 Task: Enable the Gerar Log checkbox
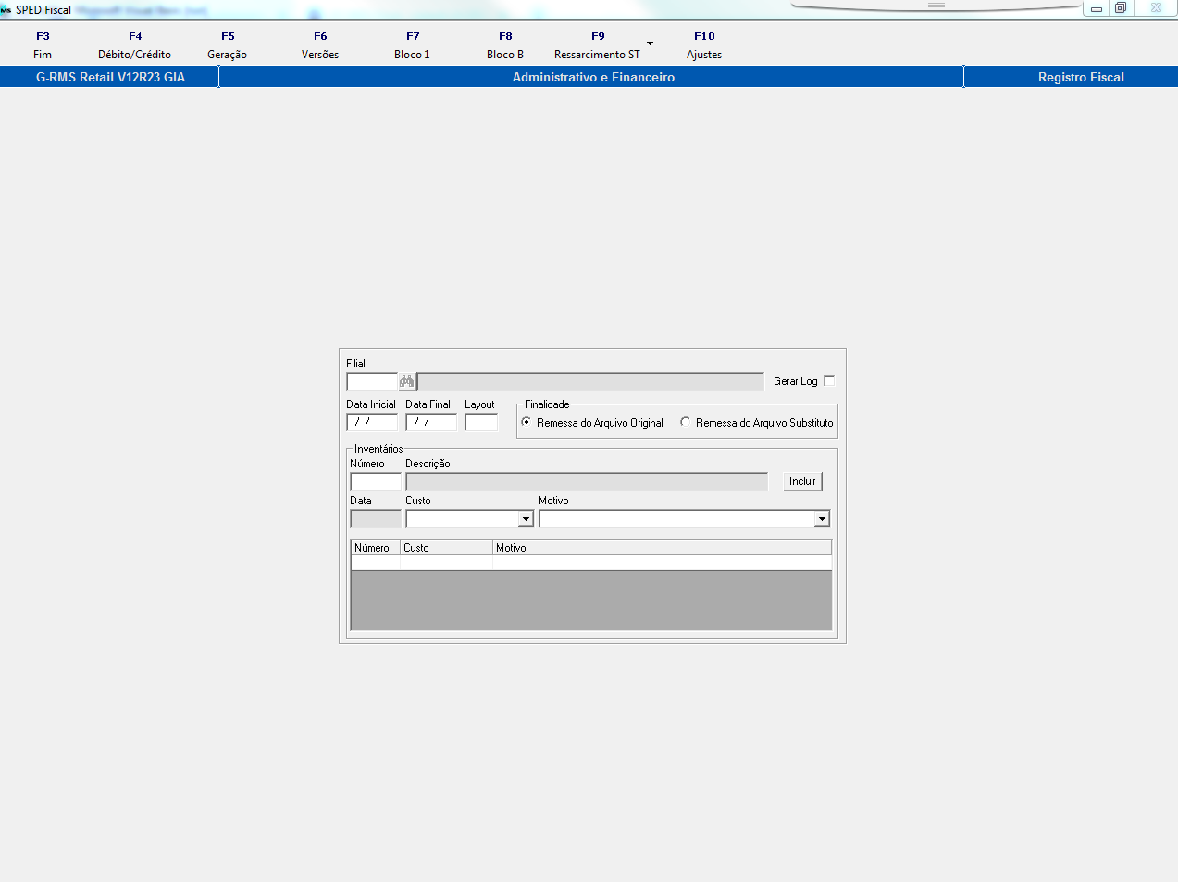829,380
